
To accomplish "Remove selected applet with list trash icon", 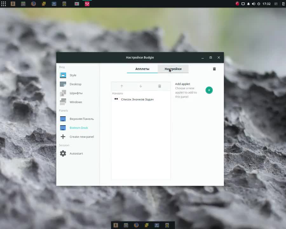I will click(x=160, y=86).
